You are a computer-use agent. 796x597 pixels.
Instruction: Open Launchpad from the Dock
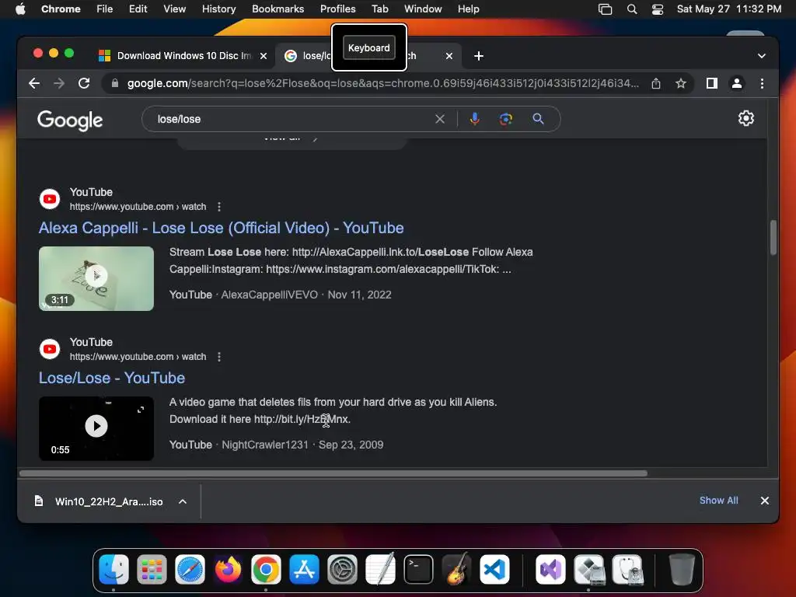(152, 569)
